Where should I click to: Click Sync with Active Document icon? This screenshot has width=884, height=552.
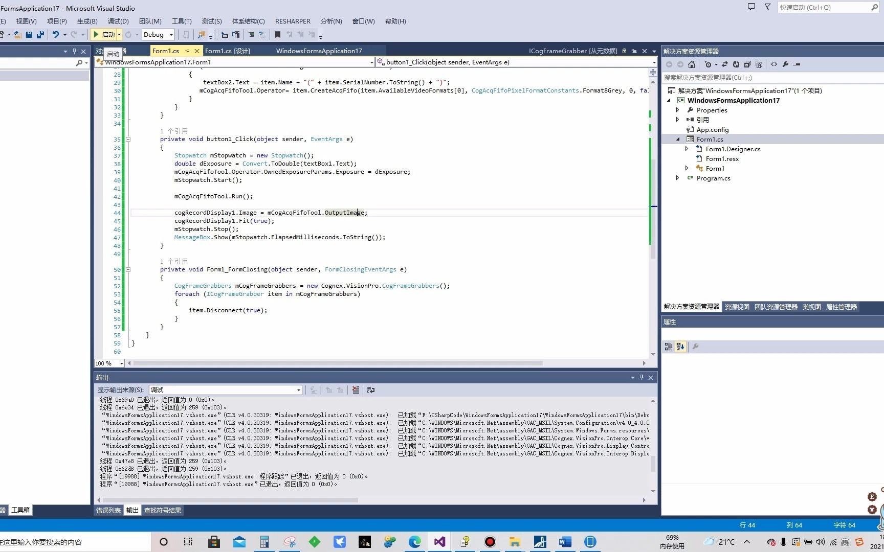724,64
